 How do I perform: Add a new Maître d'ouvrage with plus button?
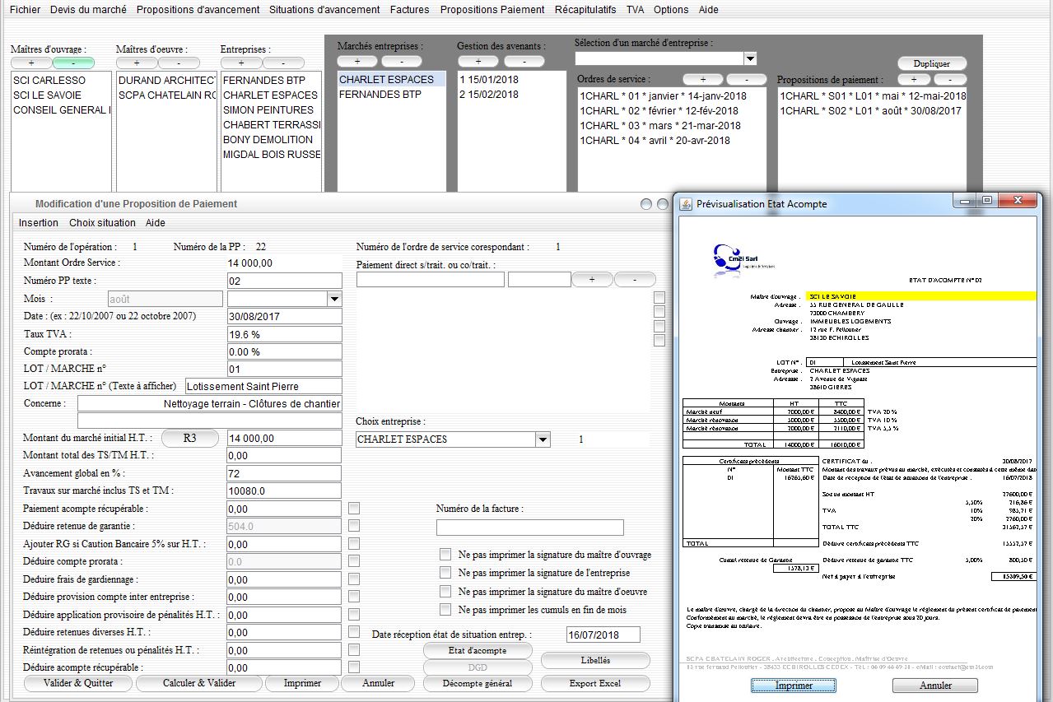tap(31, 63)
